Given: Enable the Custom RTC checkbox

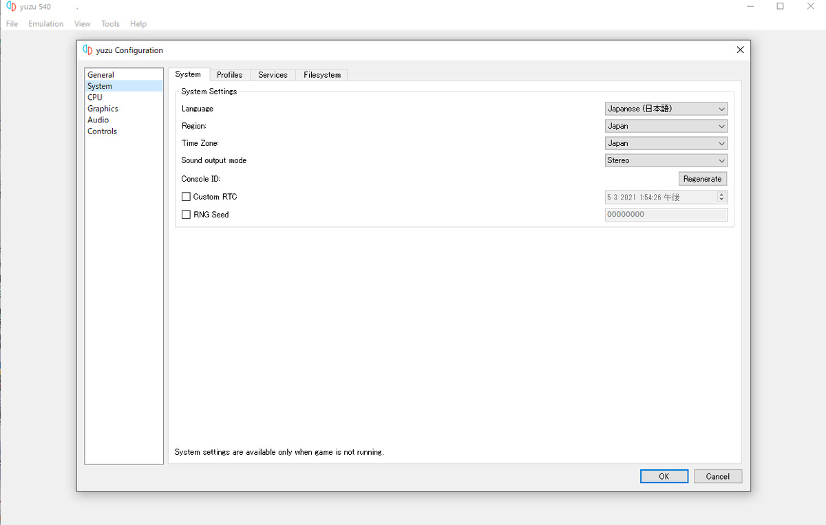Looking at the screenshot, I should (x=186, y=197).
